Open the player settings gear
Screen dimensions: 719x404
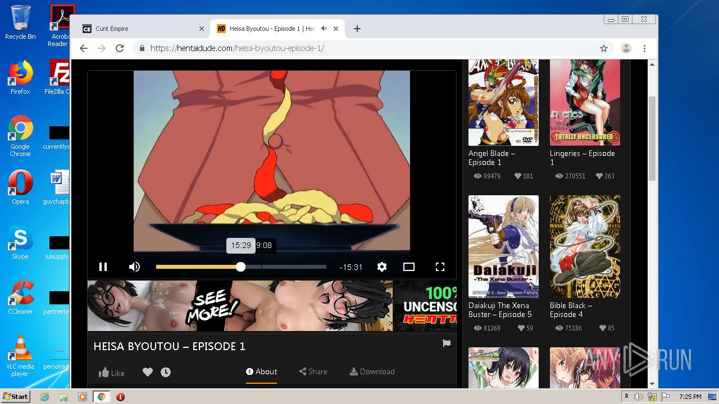pos(382,267)
